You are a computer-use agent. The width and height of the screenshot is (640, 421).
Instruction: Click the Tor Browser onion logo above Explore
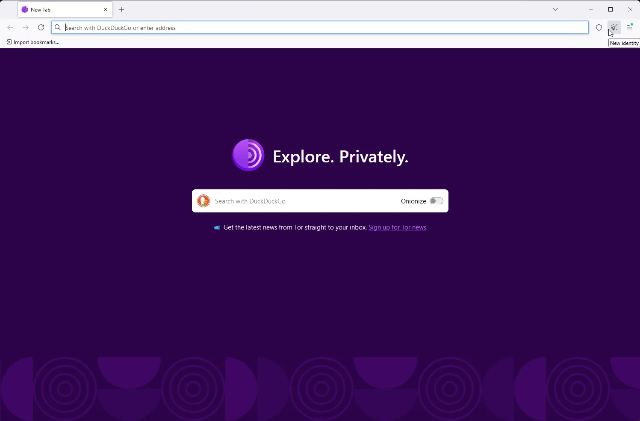[x=248, y=155]
